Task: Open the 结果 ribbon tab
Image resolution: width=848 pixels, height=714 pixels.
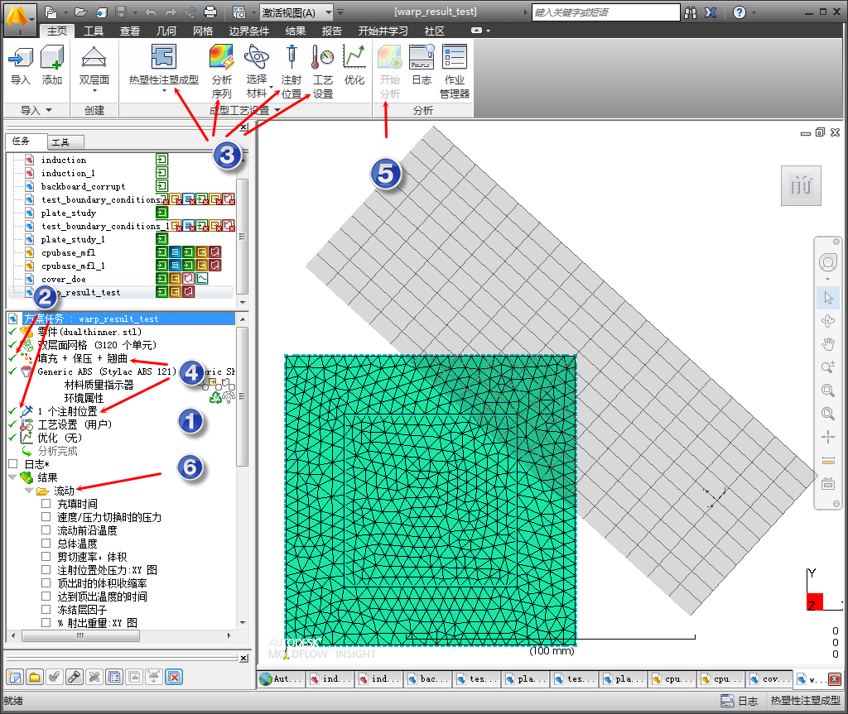Action: click(x=296, y=31)
